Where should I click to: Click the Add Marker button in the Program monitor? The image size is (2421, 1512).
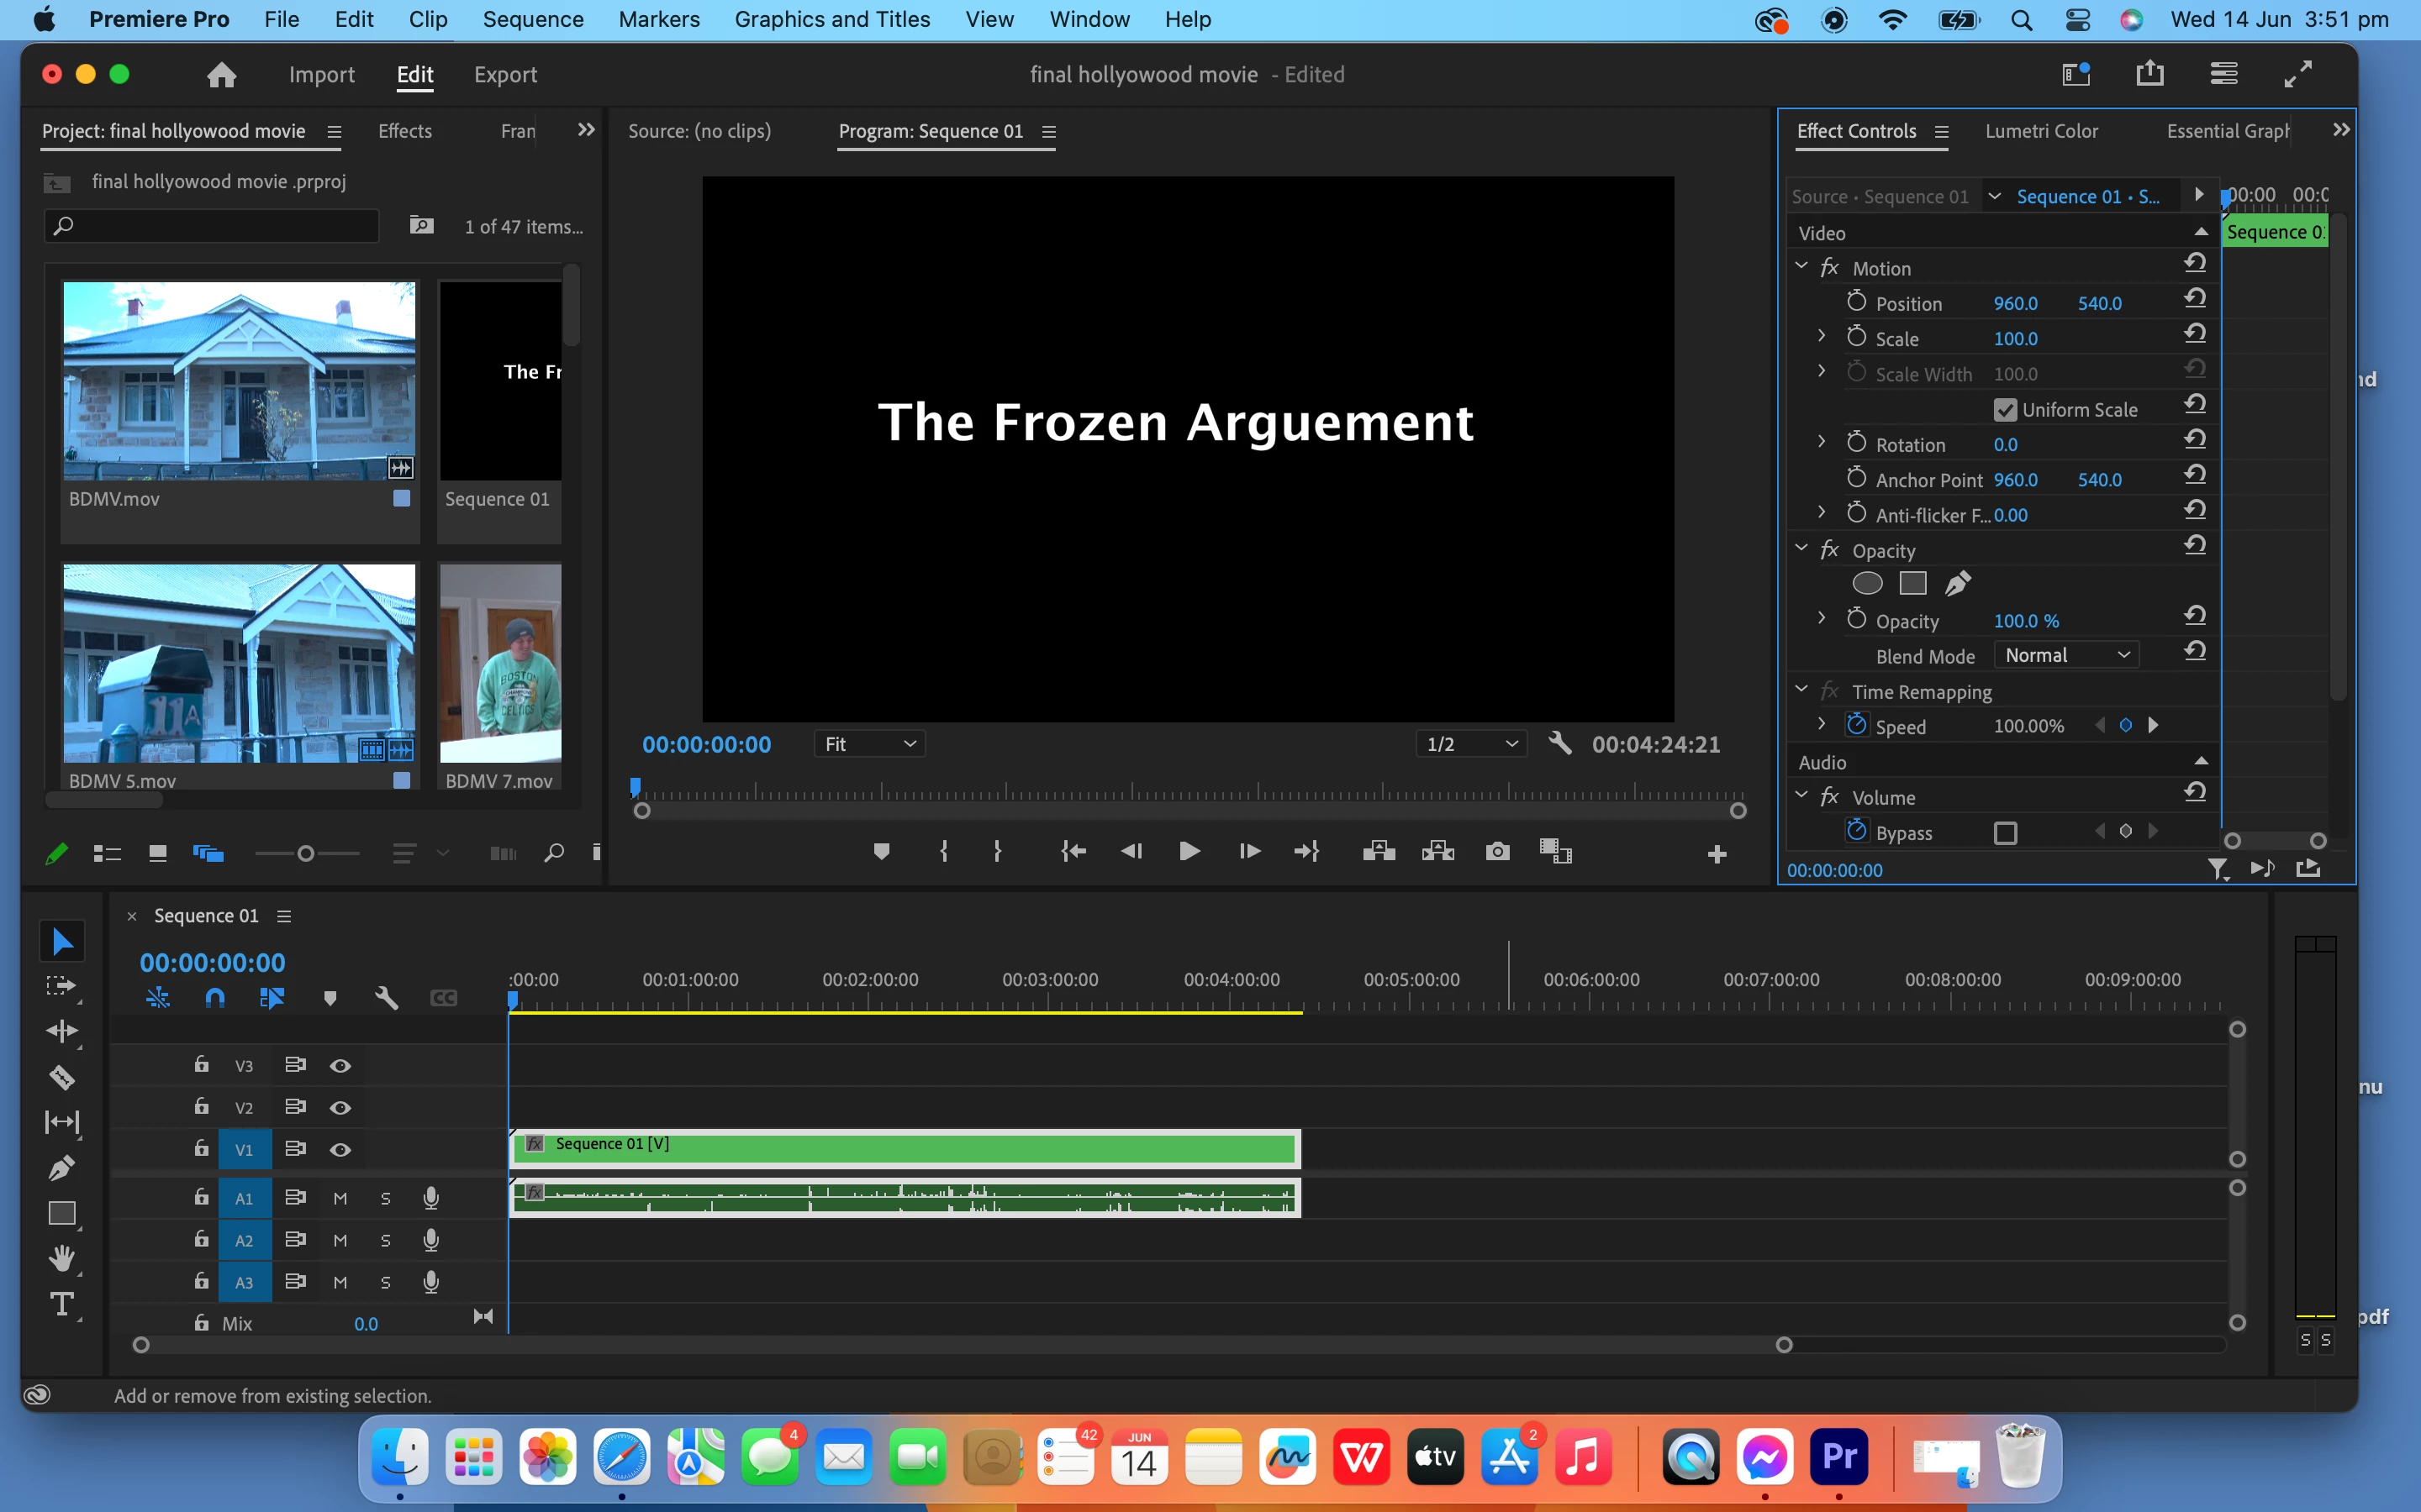click(x=880, y=851)
